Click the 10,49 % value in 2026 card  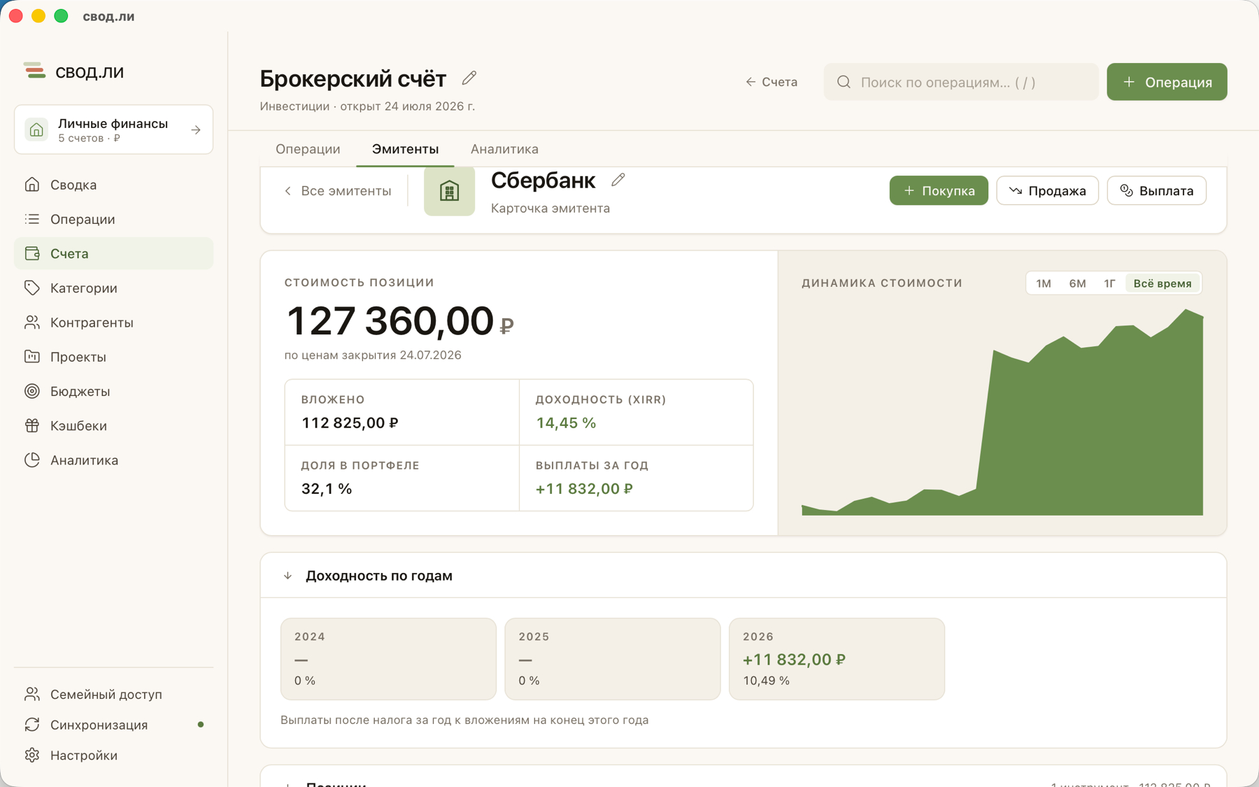coord(766,681)
